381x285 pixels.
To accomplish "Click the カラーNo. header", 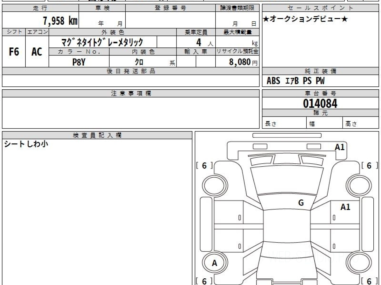I will click(x=79, y=52).
